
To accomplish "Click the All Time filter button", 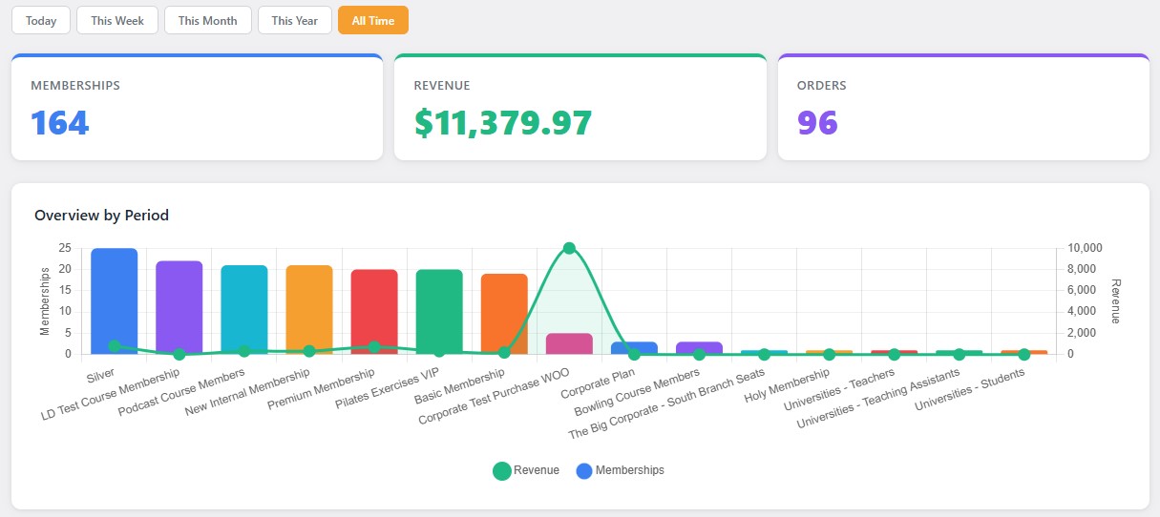I will (372, 20).
